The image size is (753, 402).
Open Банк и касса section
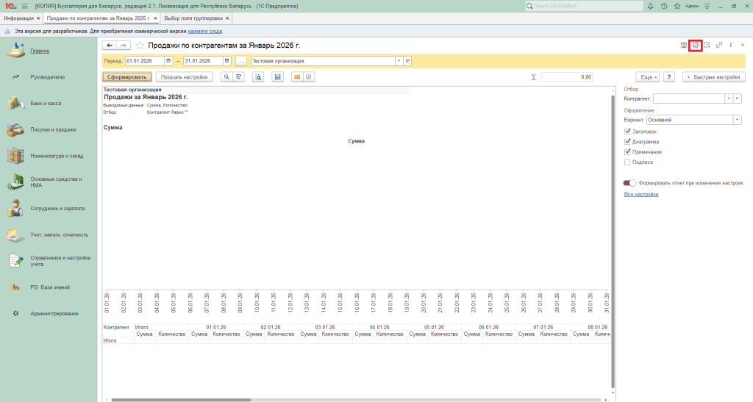[46, 104]
